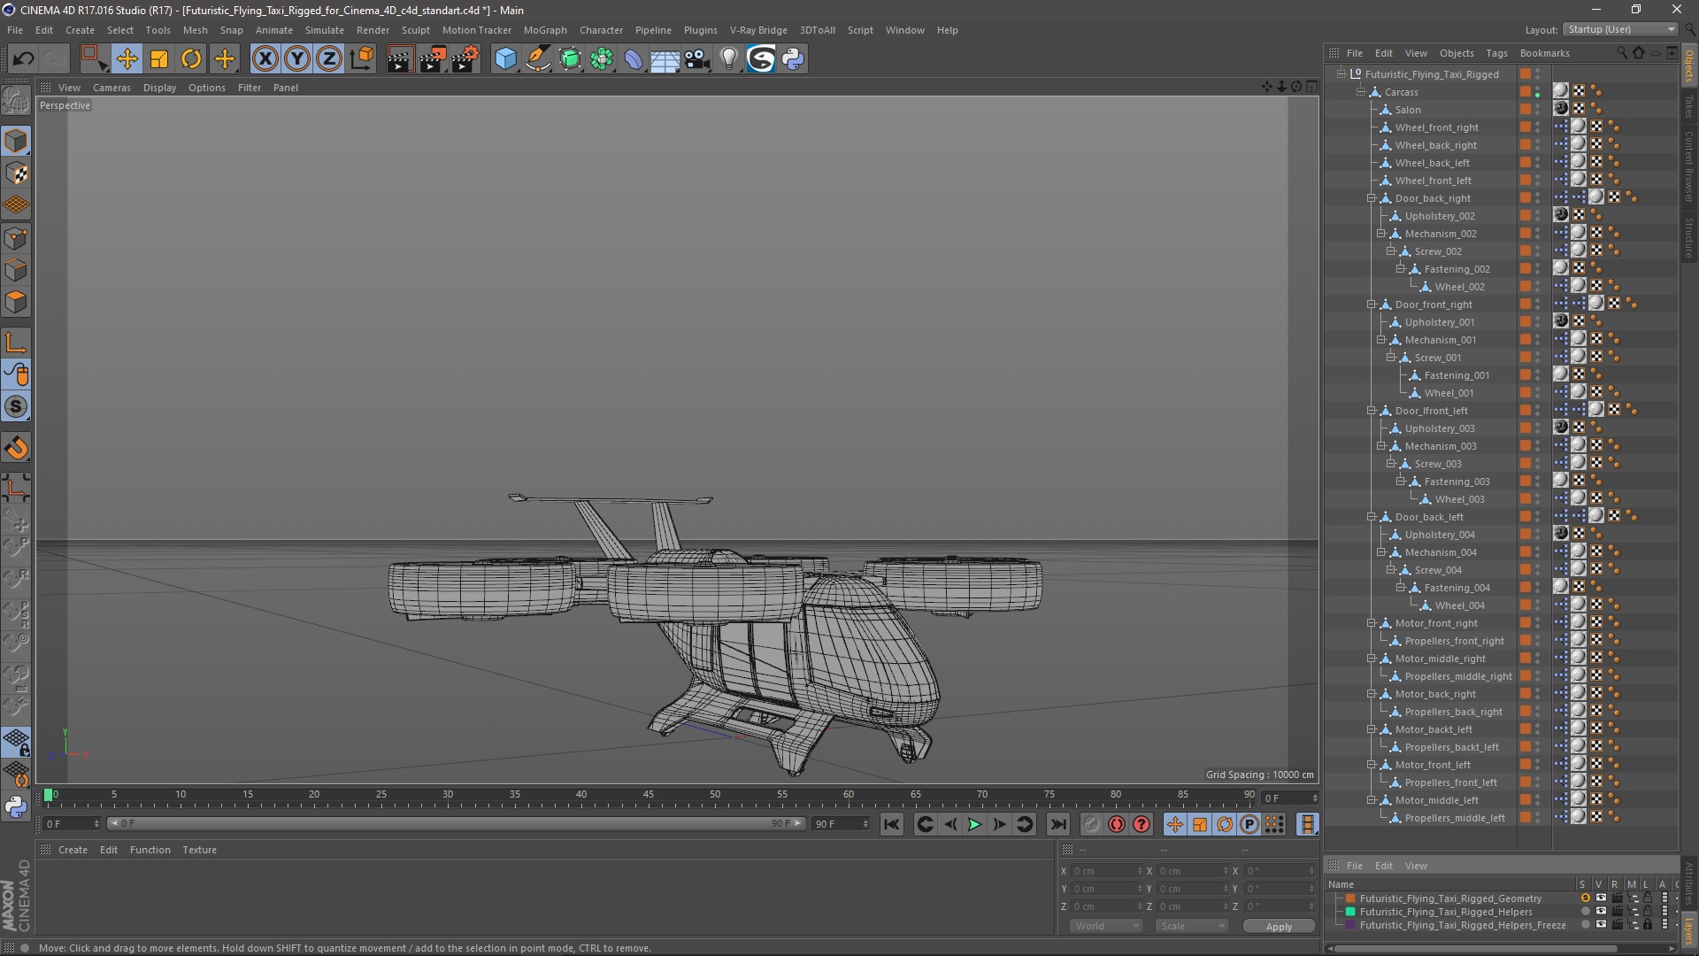Enable Polygons mode
This screenshot has height=956, width=1699.
(x=16, y=302)
